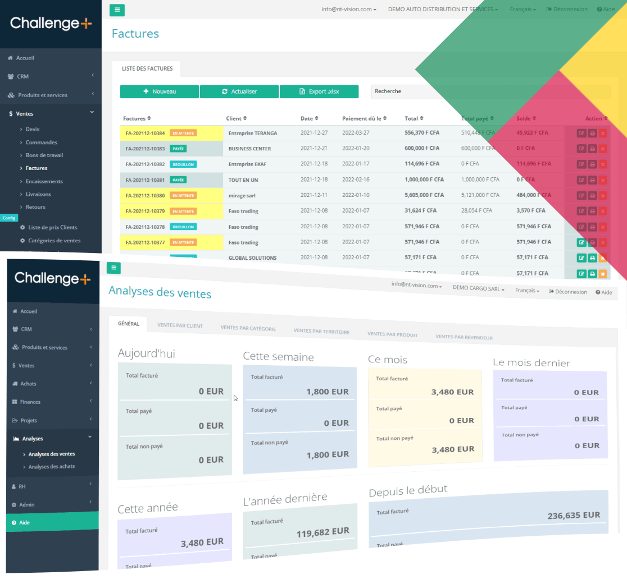
Task: Click invoice number FA-202112-10384
Action: pyautogui.click(x=145, y=134)
